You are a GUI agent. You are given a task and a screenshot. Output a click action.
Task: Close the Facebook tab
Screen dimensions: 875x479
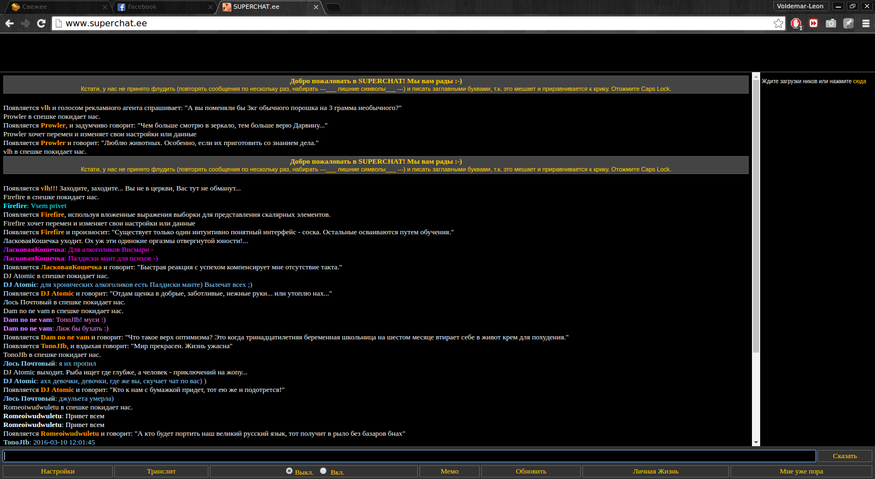pyautogui.click(x=211, y=7)
